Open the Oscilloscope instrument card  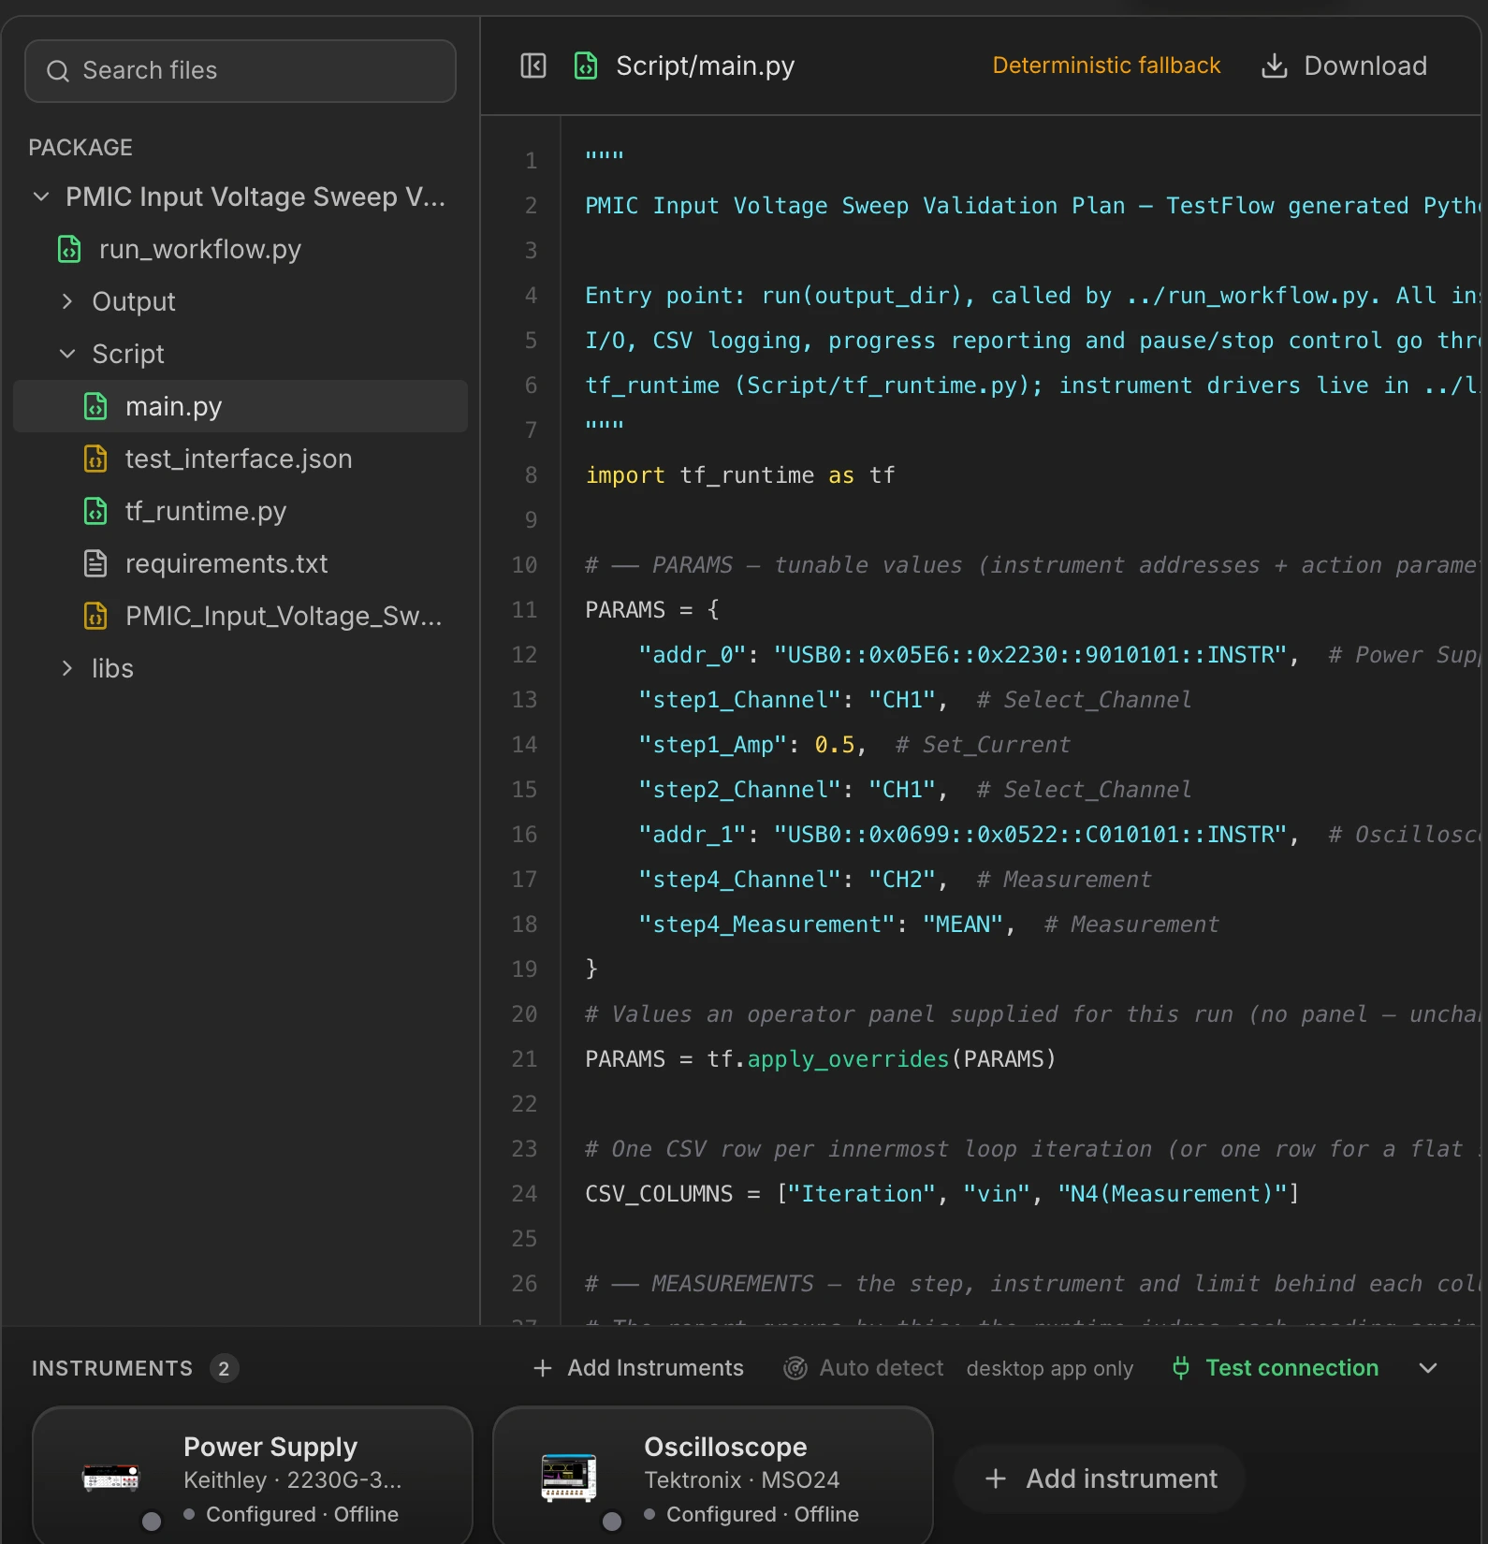[x=713, y=1476]
